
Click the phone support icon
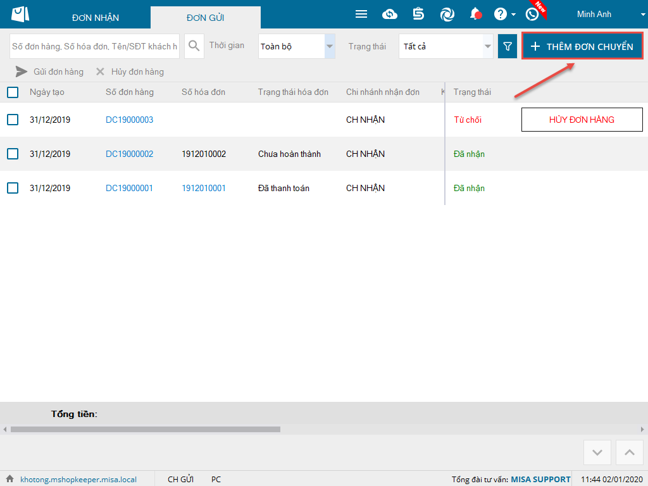[x=532, y=14]
